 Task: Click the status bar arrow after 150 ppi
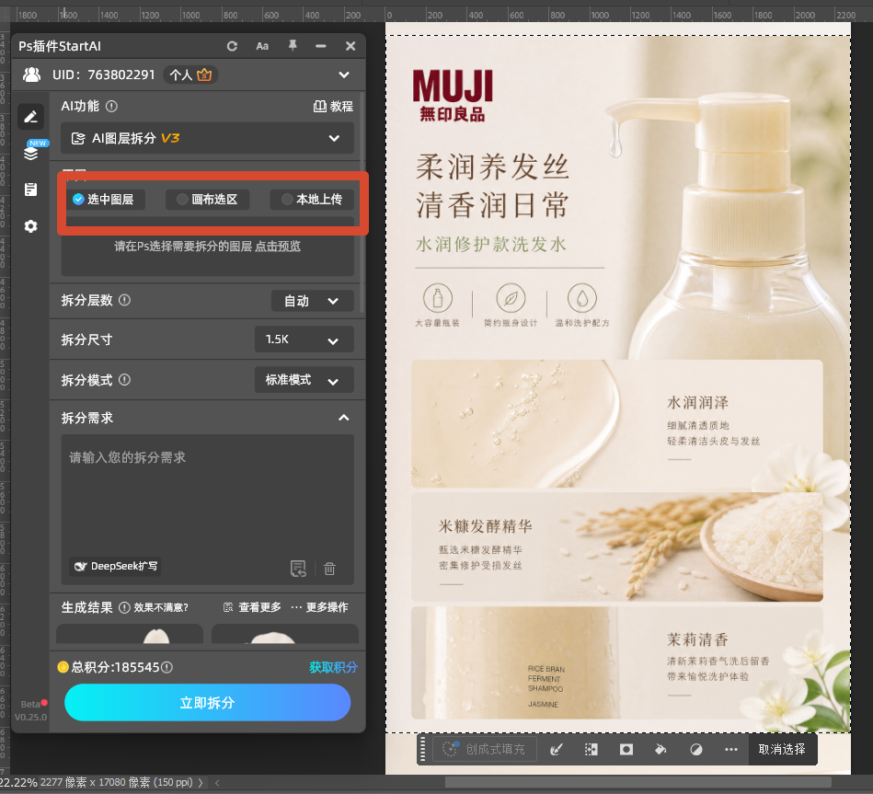tap(201, 783)
